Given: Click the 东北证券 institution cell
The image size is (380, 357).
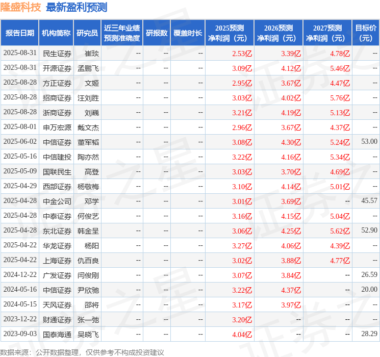Looking at the screenshot, I should (x=57, y=231).
